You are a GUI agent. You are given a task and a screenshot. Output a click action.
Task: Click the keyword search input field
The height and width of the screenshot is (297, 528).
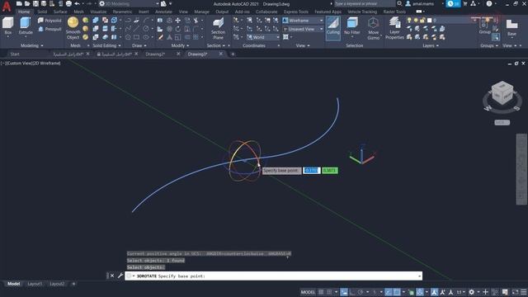[365, 3]
